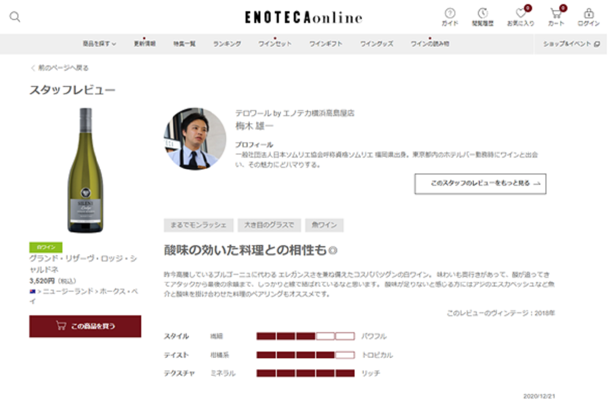
Task: Open ワイングッズ menu item
Action: click(377, 44)
